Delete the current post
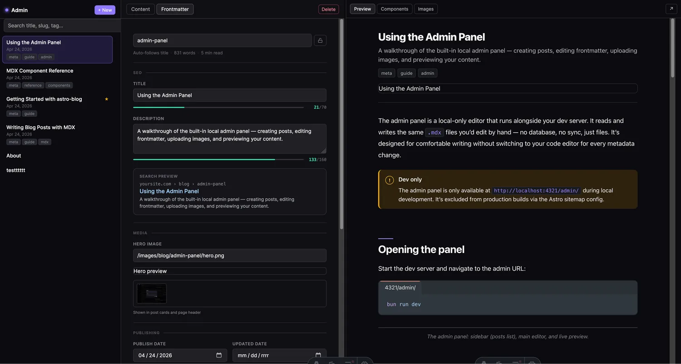This screenshot has height=364, width=681. pos(328,9)
